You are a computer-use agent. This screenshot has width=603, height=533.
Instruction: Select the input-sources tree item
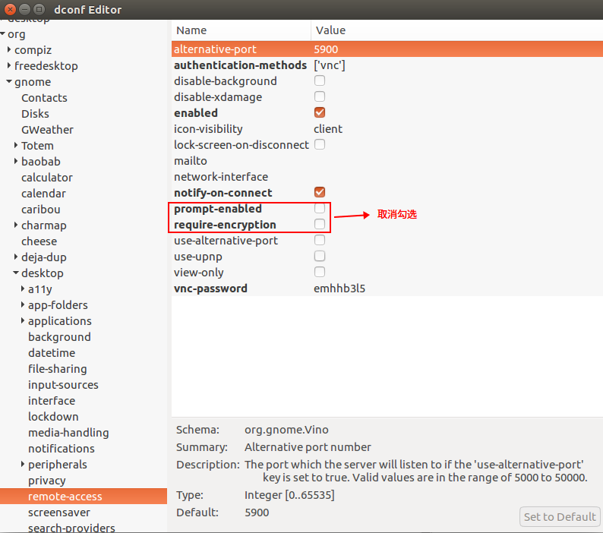tap(63, 385)
